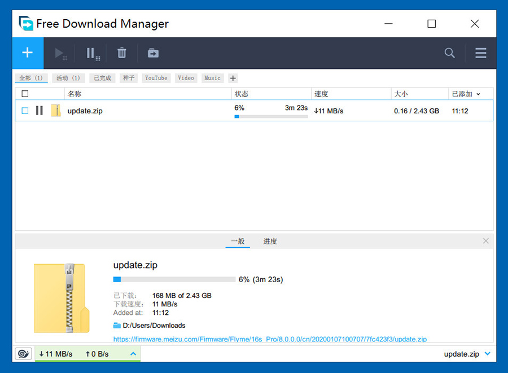Open the D:/Users/Downloads folder path
The height and width of the screenshot is (373, 508).
click(x=154, y=326)
